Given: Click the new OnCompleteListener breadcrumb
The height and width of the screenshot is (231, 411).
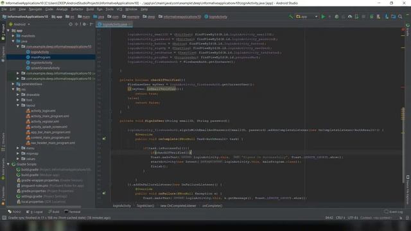Looking at the screenshot, I should coord(179,206).
